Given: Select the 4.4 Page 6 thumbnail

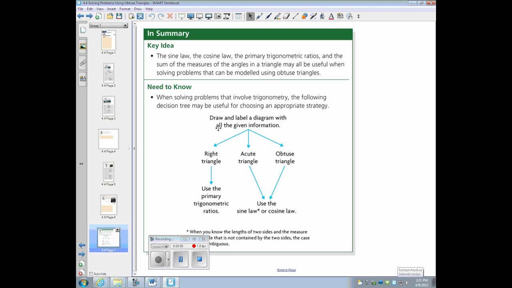Looking at the screenshot, I should pyautogui.click(x=108, y=205).
